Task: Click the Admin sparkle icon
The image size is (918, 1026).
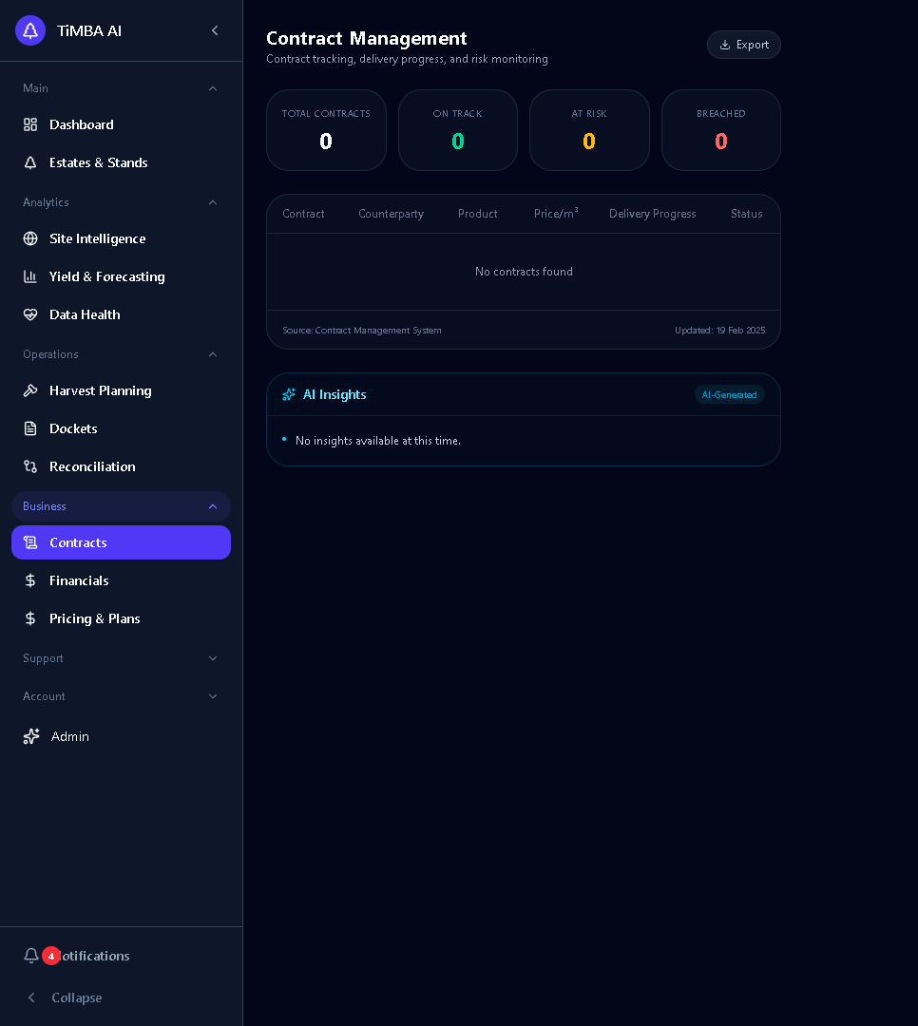Action: coord(31,736)
